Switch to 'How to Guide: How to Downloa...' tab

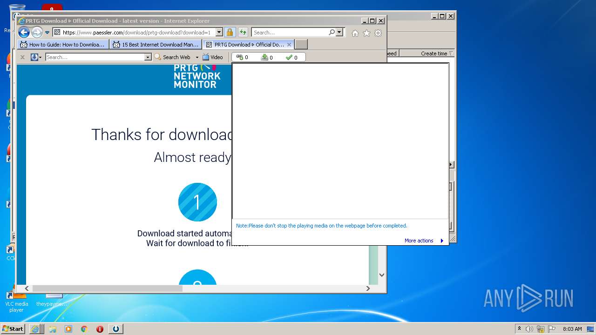pyautogui.click(x=63, y=45)
